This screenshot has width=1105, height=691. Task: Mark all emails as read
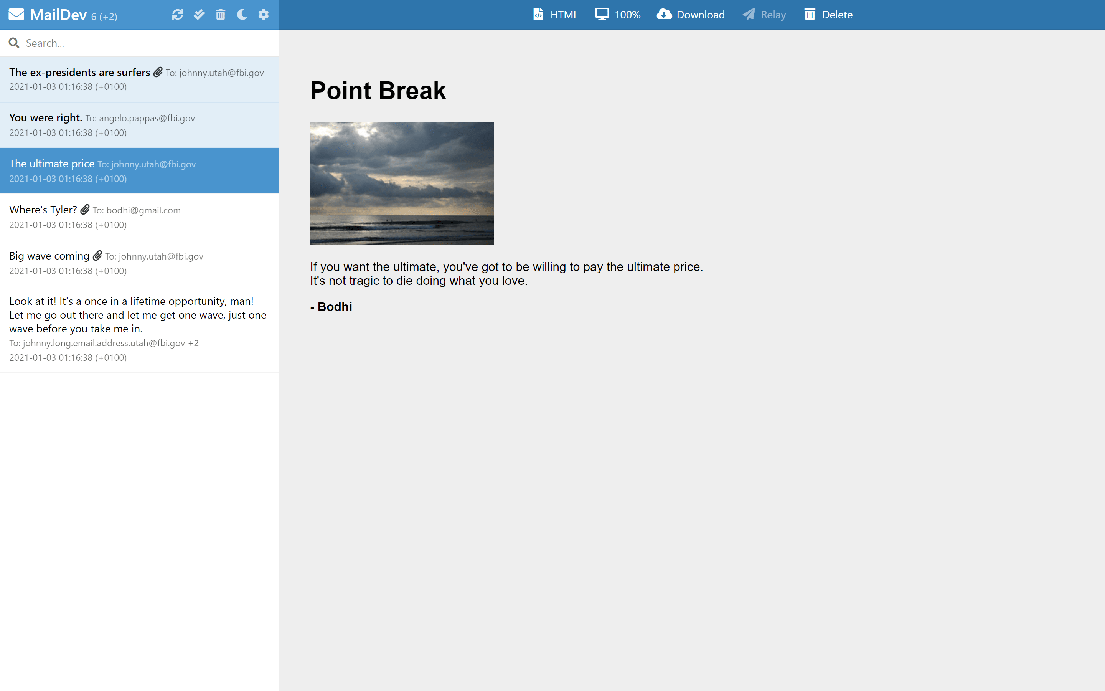point(199,15)
